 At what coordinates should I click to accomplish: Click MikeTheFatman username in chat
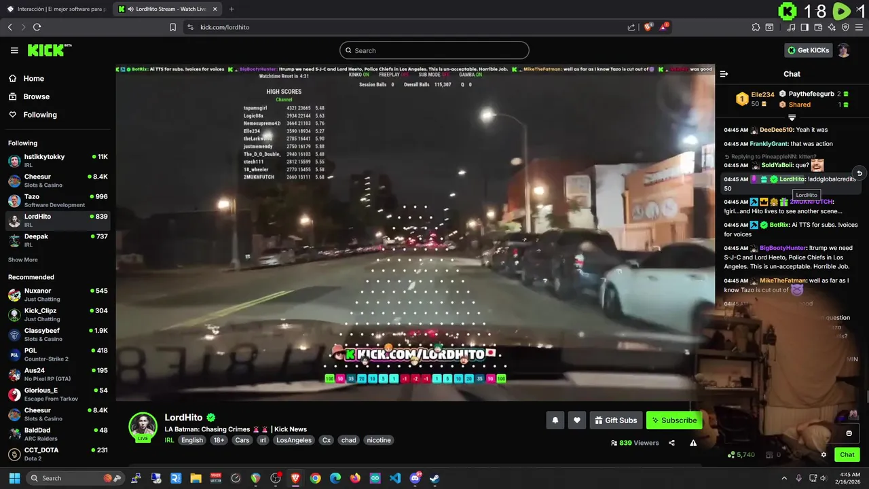pyautogui.click(x=783, y=280)
